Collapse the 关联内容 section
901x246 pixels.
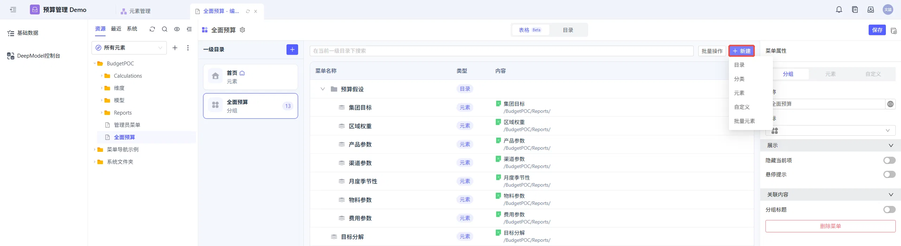point(891,195)
